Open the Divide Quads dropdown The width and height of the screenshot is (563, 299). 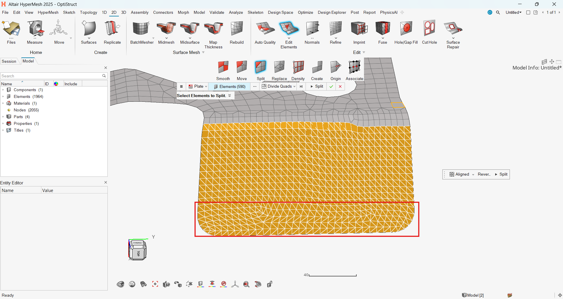coord(279,86)
